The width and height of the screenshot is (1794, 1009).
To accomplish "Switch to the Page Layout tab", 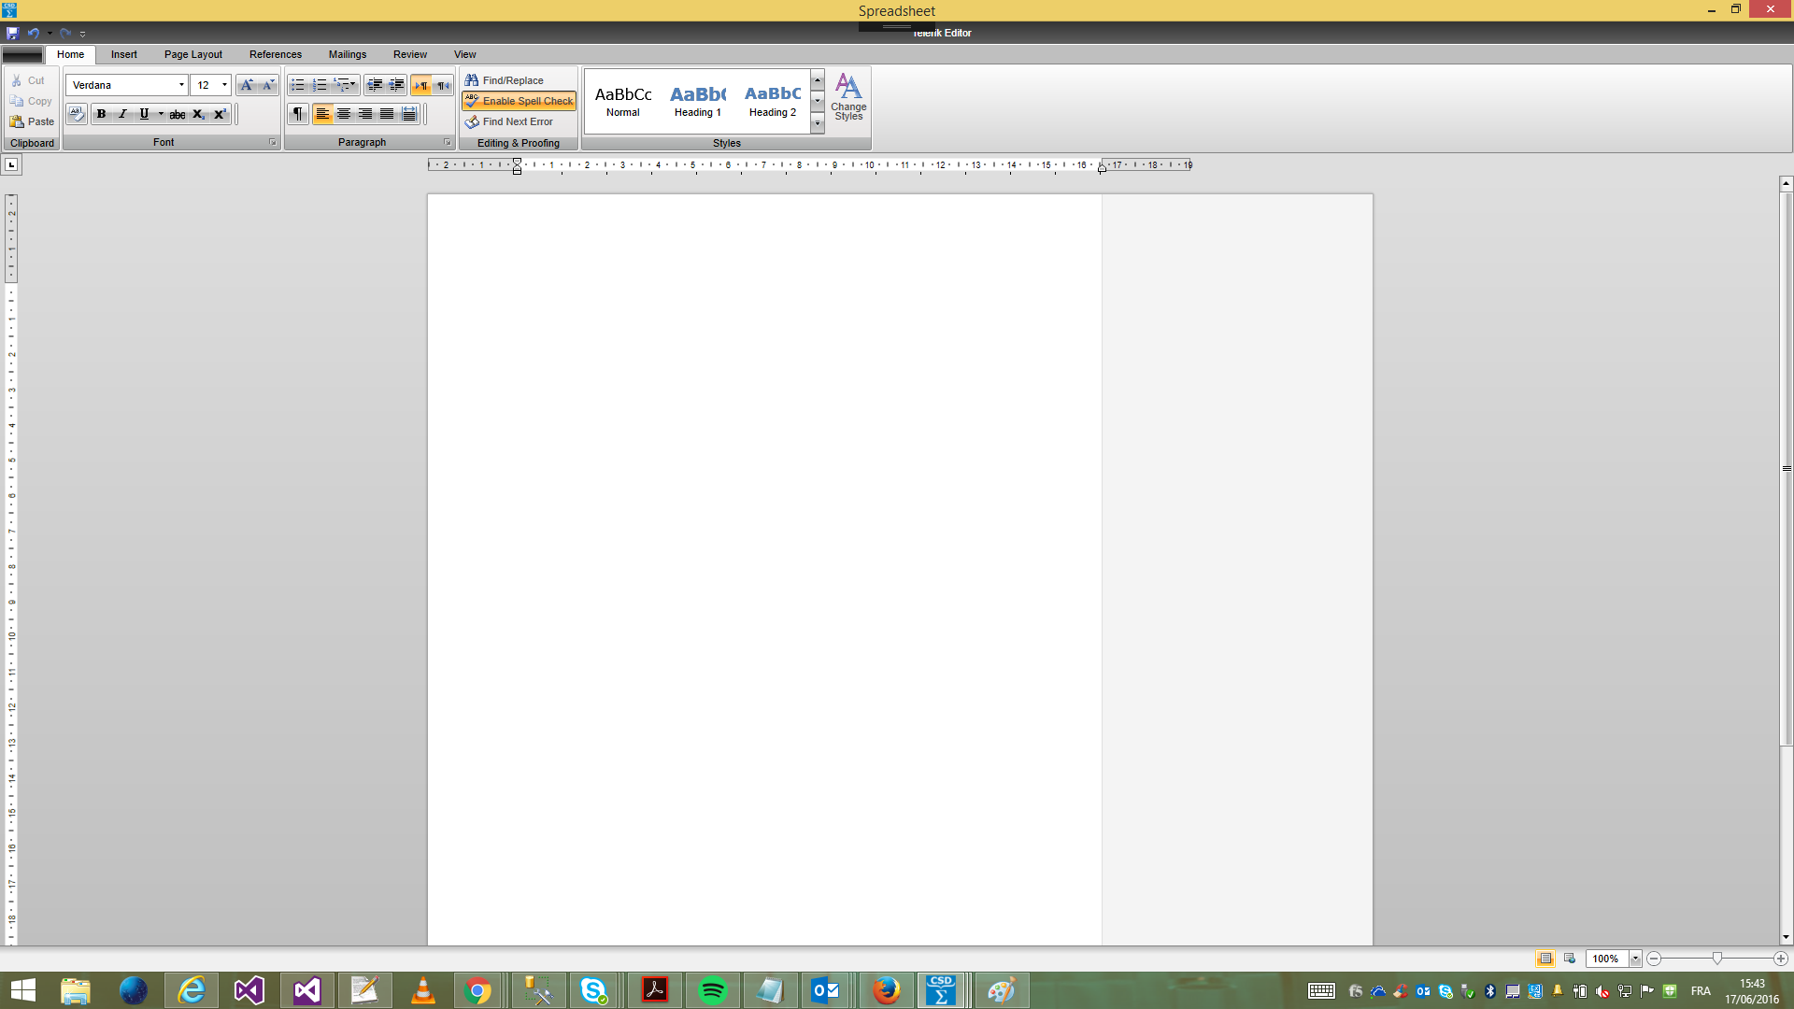I will point(193,54).
